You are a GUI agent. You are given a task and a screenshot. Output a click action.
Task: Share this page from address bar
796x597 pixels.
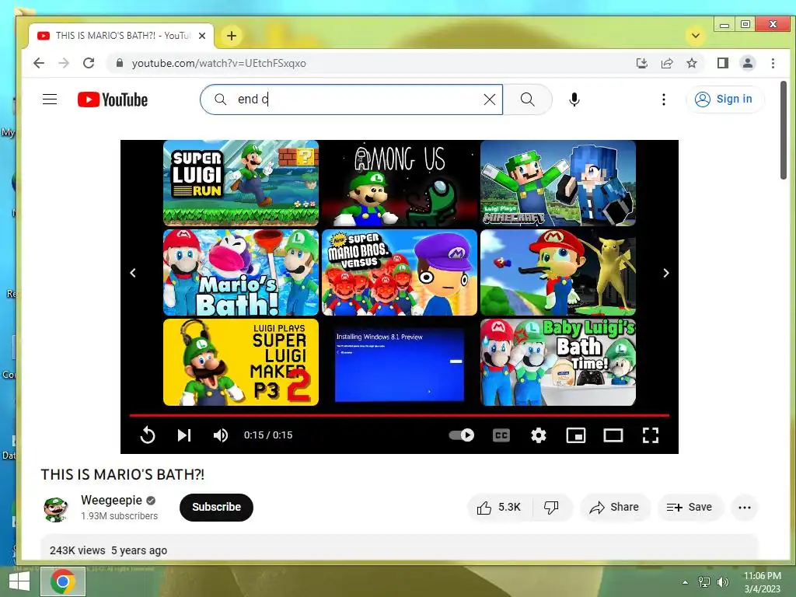[x=666, y=63]
